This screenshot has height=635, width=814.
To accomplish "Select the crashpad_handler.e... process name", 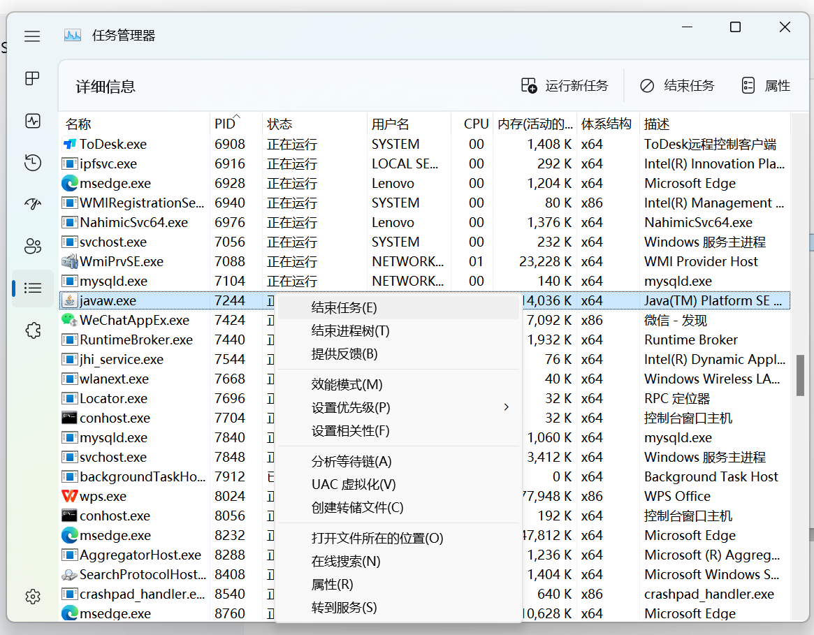I will tap(143, 594).
